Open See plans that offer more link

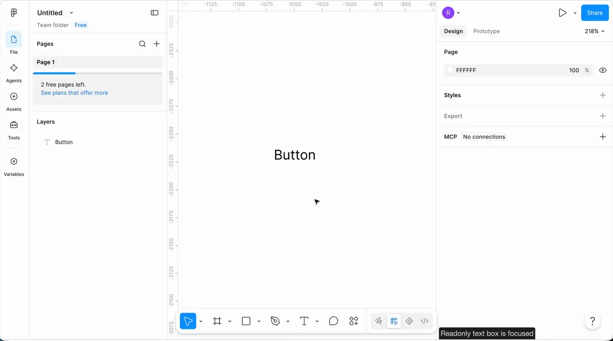point(74,93)
